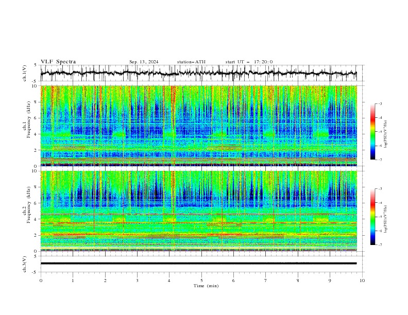Click the 'Time (min)' axis label

pos(206,286)
